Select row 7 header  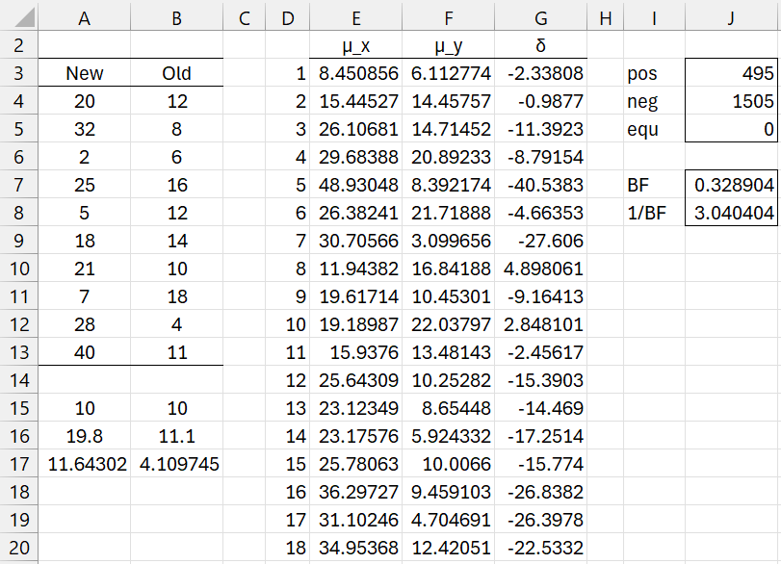pyautogui.click(x=19, y=185)
